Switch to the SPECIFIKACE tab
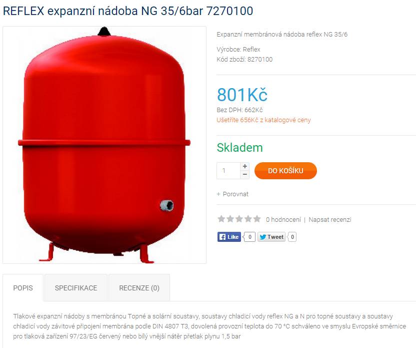This screenshot has height=348, width=416. pyautogui.click(x=76, y=288)
